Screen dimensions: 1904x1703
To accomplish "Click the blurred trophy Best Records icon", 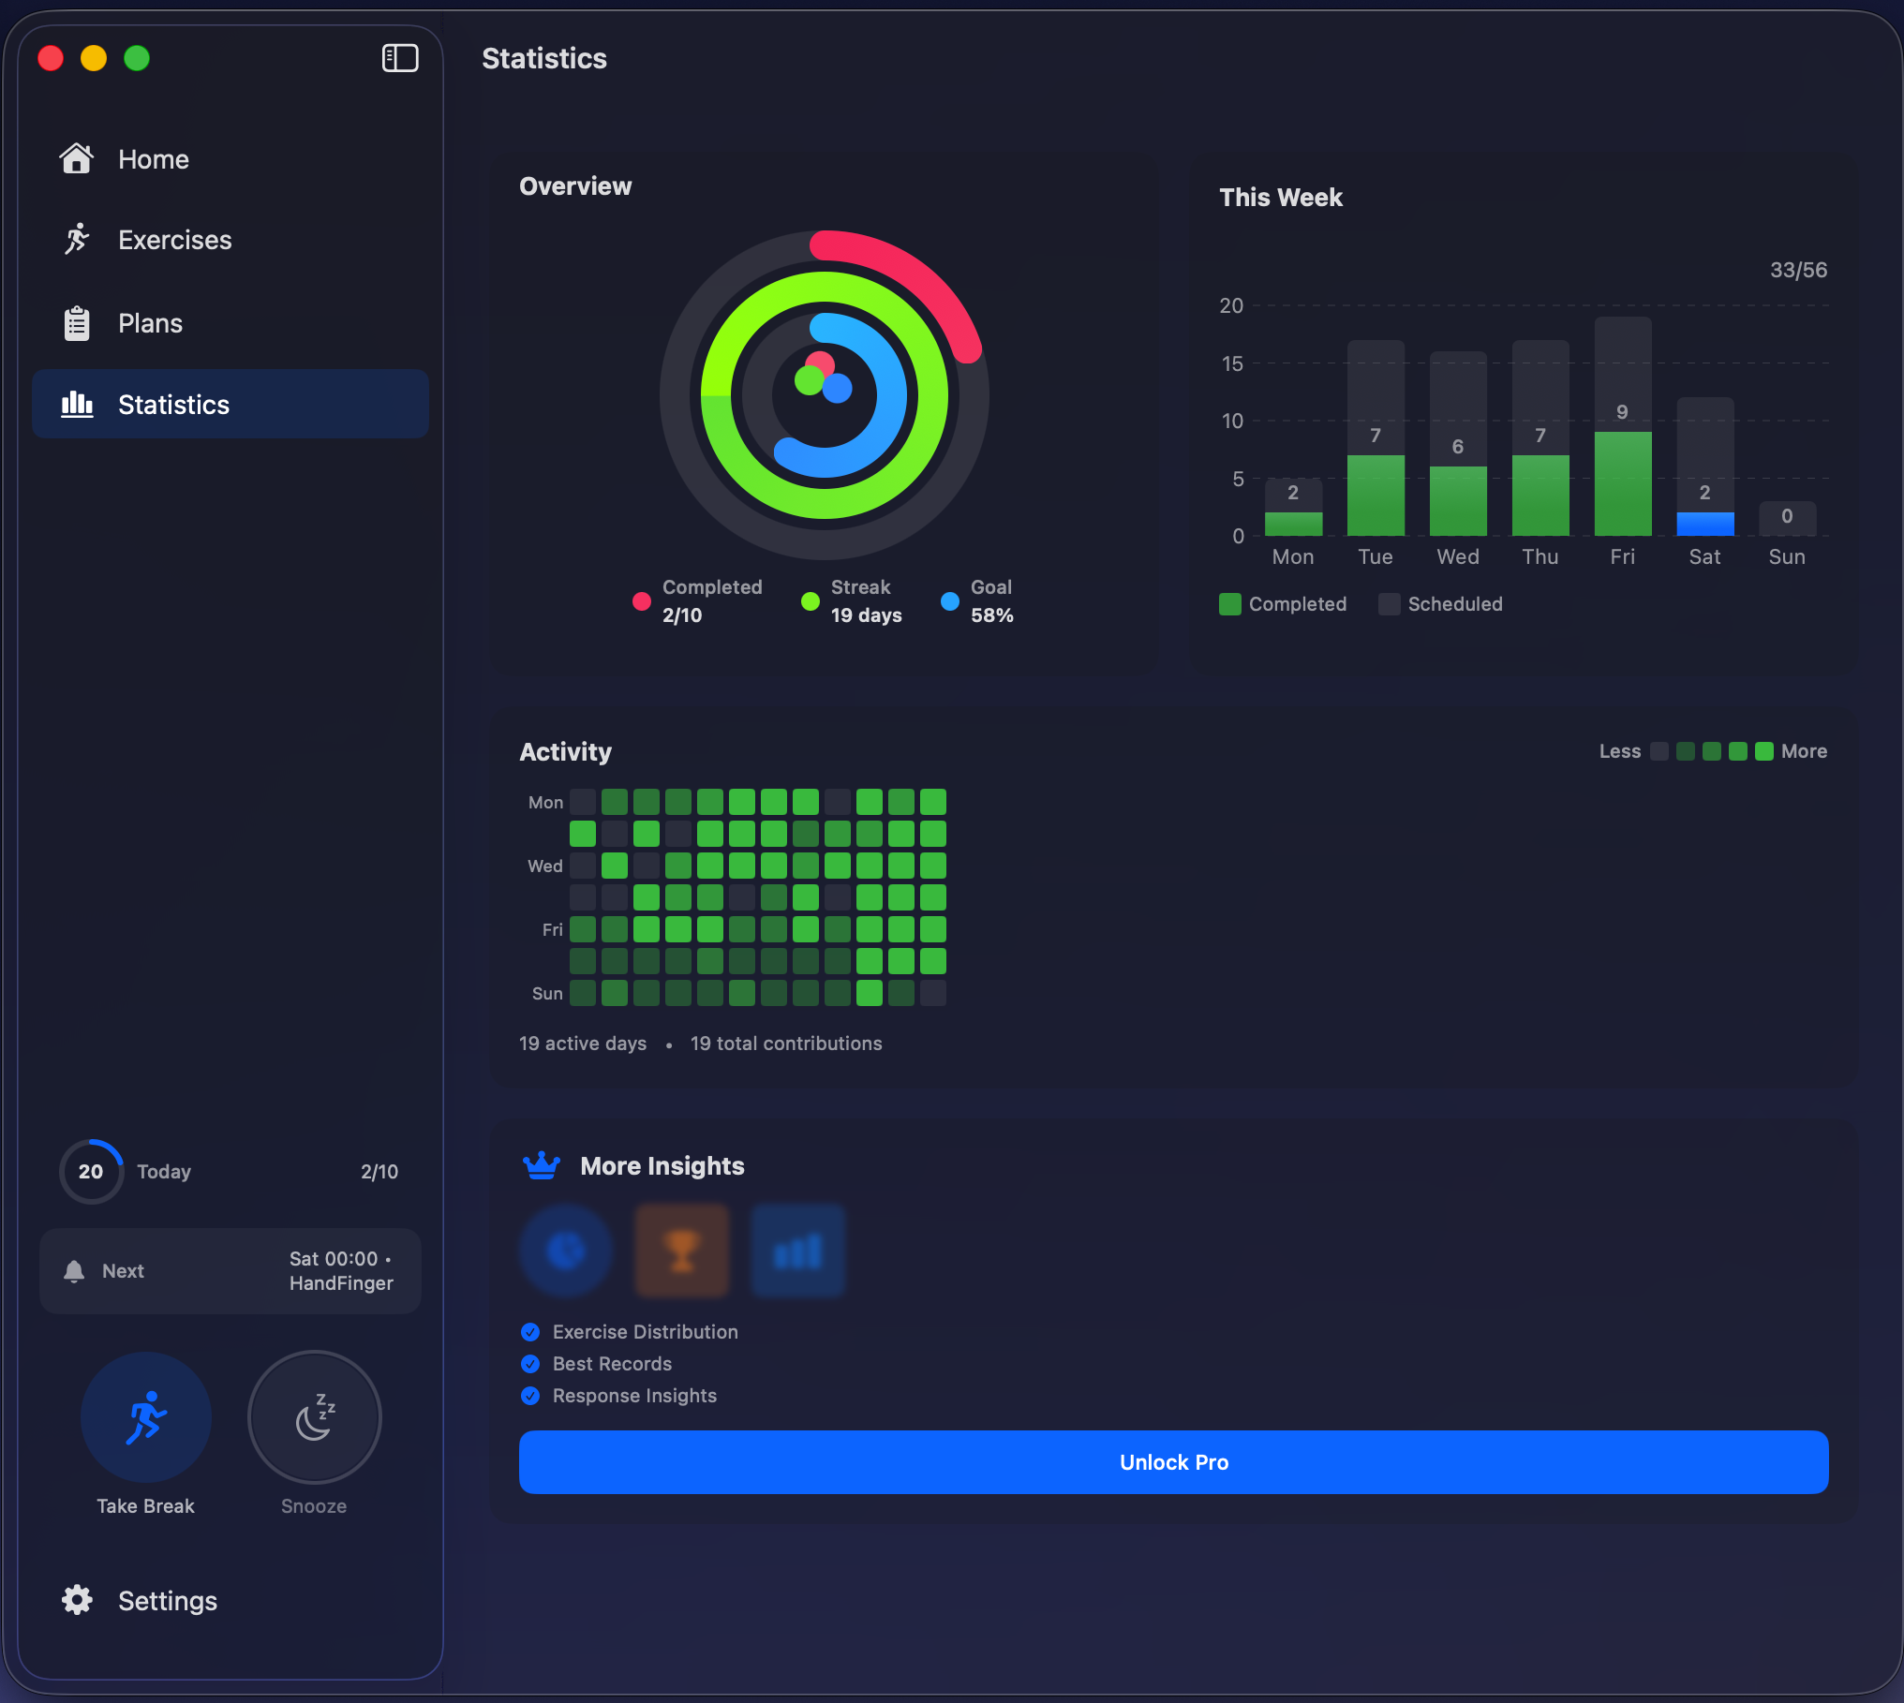I will [x=682, y=1251].
